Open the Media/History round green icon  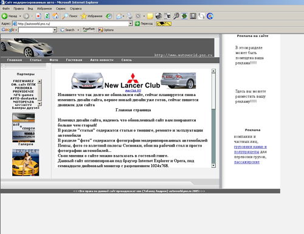[109, 16]
